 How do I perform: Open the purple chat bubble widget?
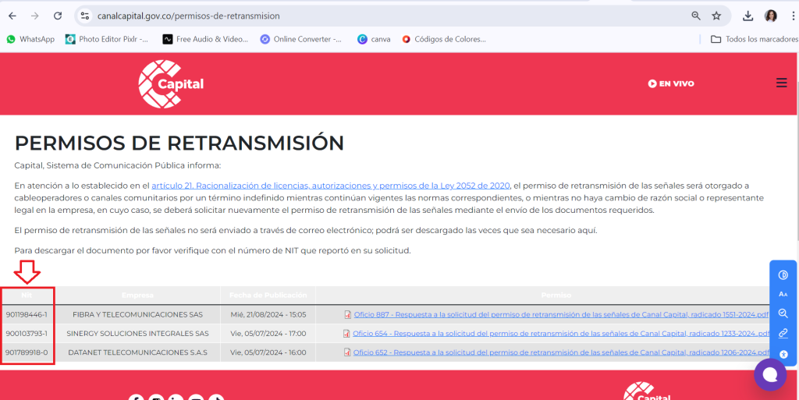pos(769,374)
